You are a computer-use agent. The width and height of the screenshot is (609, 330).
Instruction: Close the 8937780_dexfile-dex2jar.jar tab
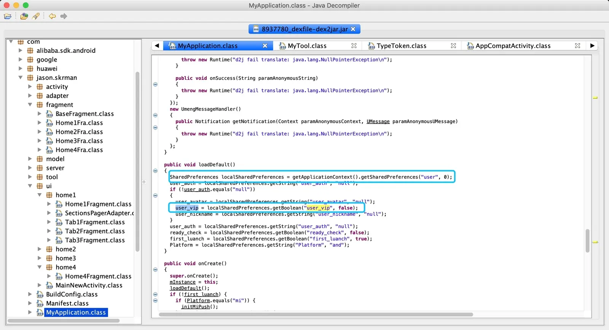353,29
